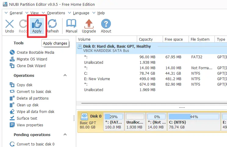The width and height of the screenshot is (227, 147).
Task: Click the pending Convert to basic disk 0 icon
Action: pyautogui.click(x=12, y=144)
